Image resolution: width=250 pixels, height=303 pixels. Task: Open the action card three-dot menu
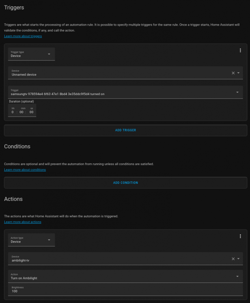coord(240,236)
